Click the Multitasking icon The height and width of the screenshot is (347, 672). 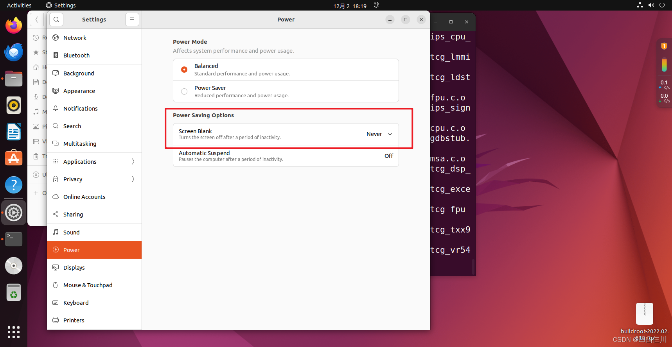(x=56, y=143)
